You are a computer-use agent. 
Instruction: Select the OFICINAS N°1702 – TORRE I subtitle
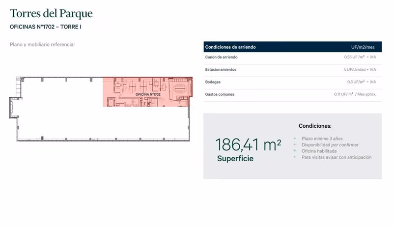[x=45, y=27]
